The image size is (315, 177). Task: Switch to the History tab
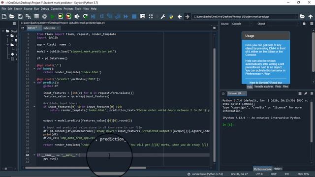pyautogui.click(x=278, y=169)
